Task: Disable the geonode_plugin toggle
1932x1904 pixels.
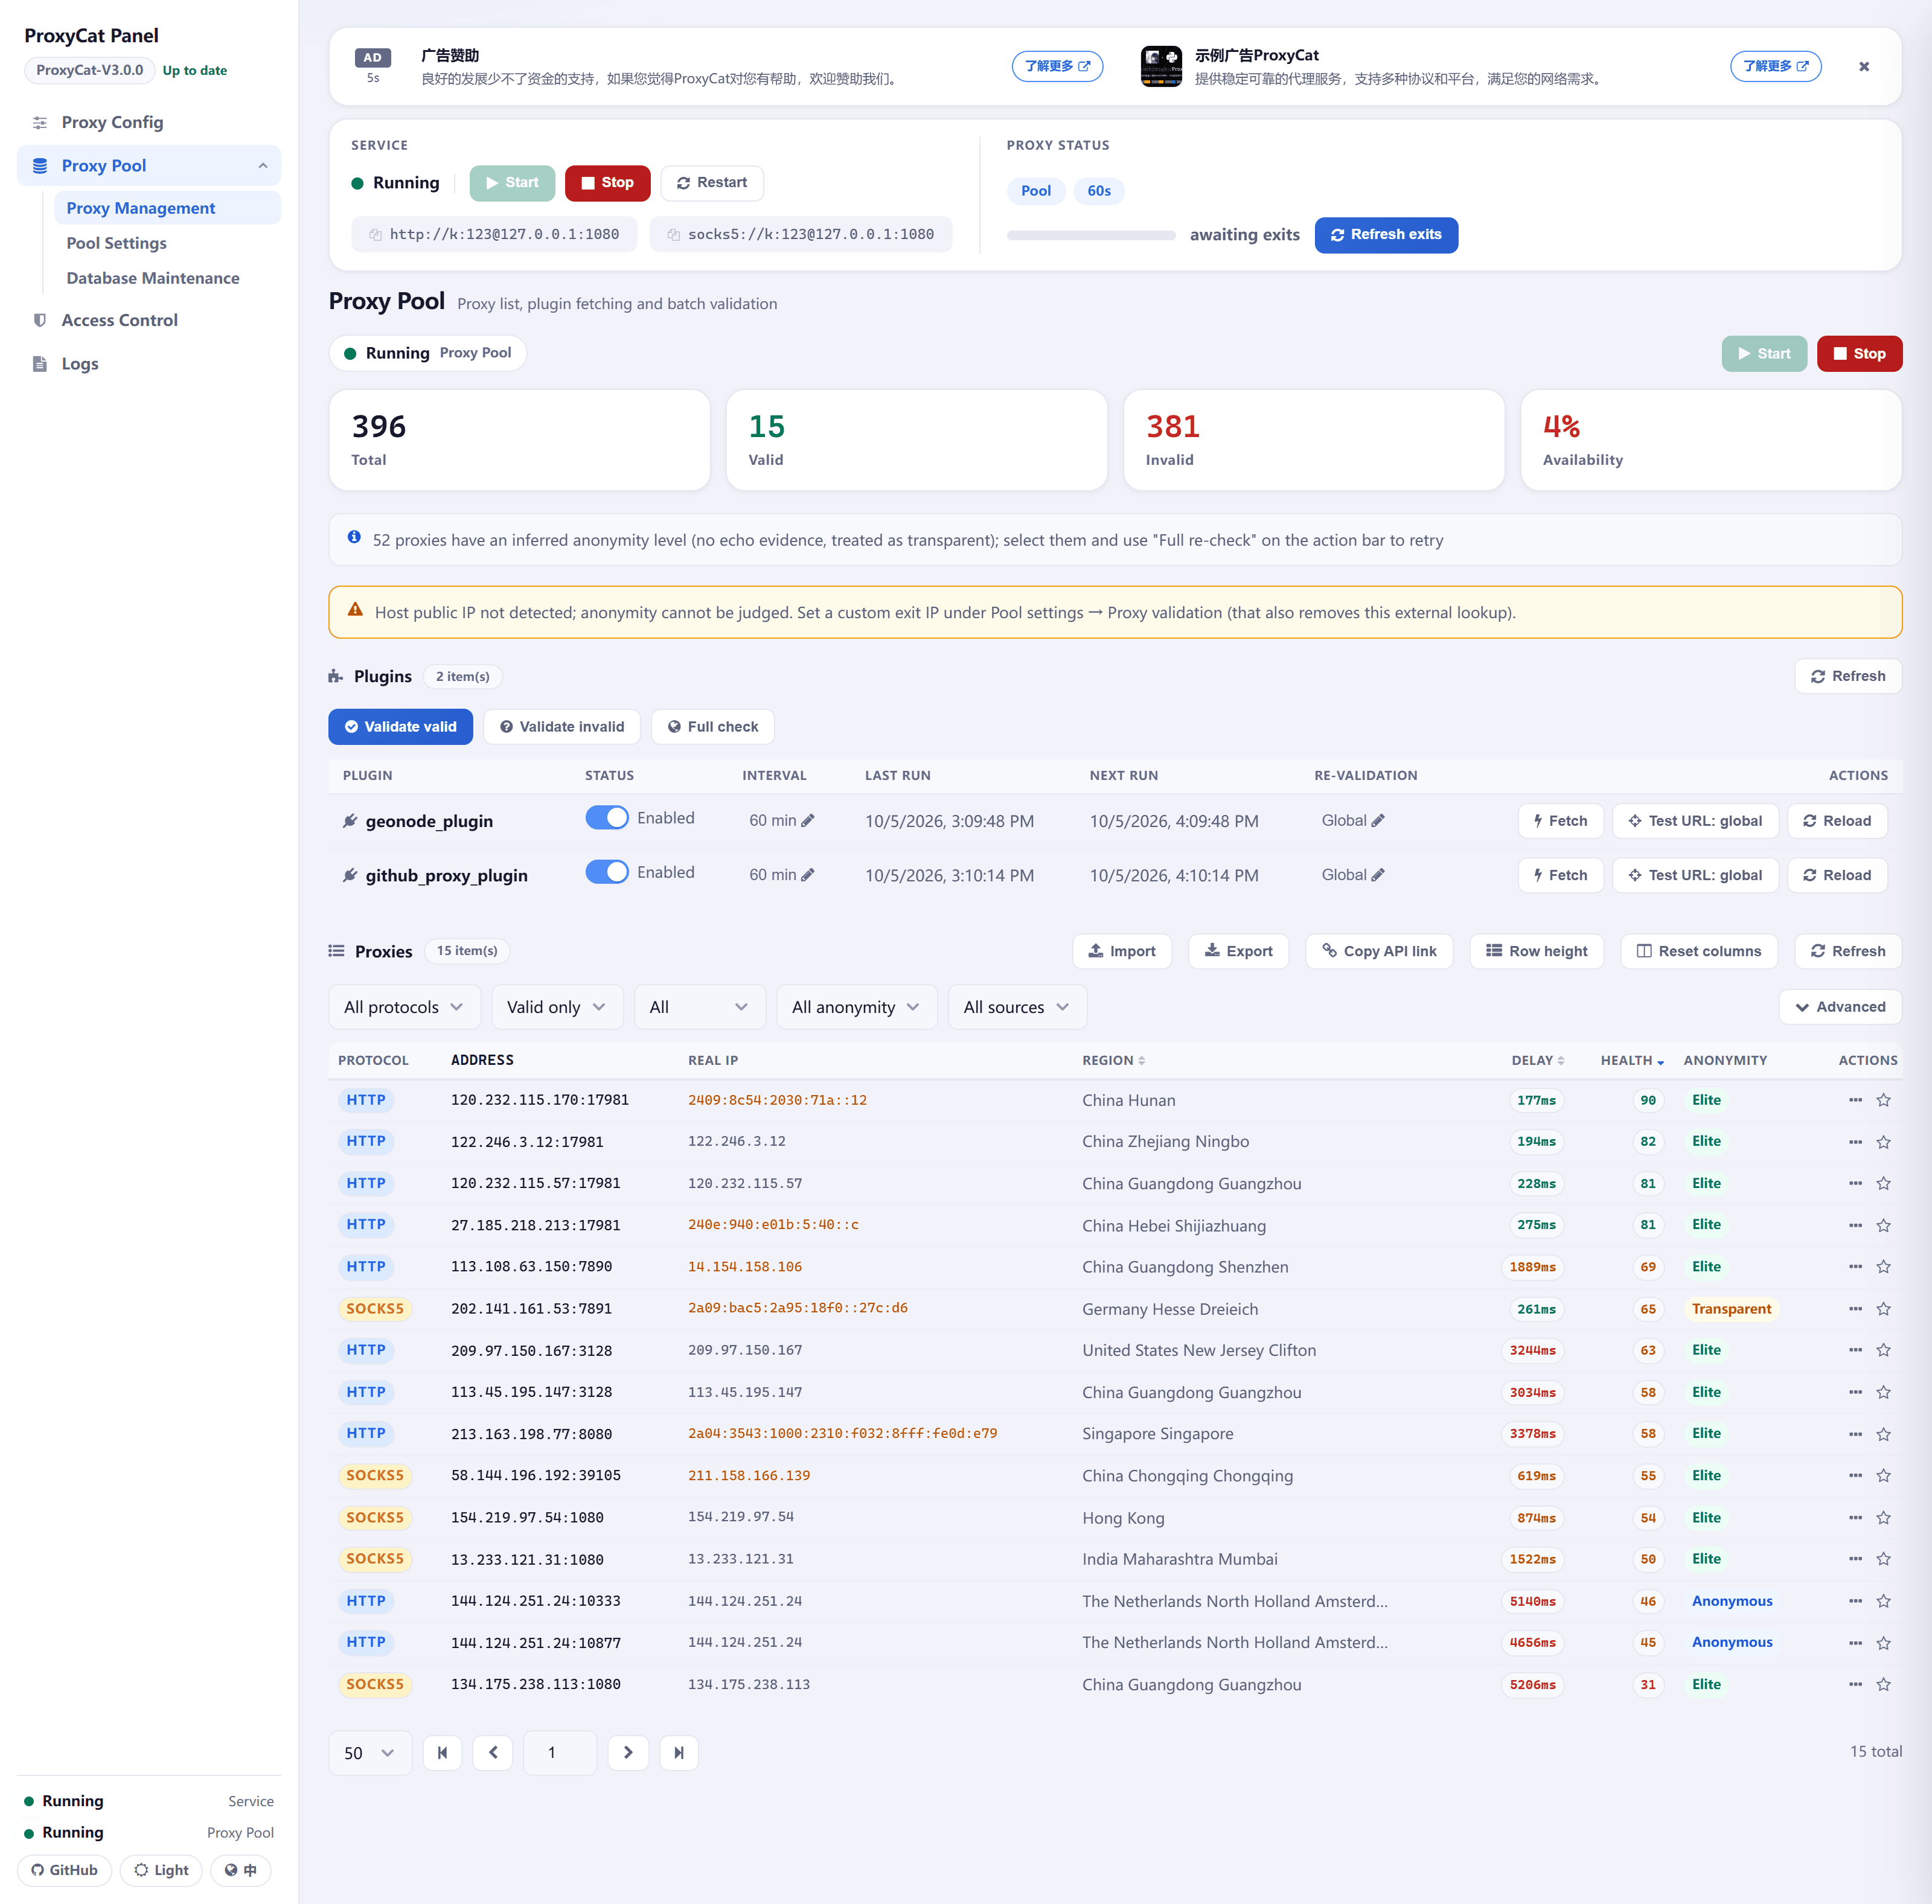Action: pyautogui.click(x=607, y=818)
